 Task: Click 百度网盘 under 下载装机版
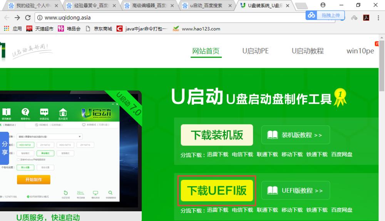point(341,155)
